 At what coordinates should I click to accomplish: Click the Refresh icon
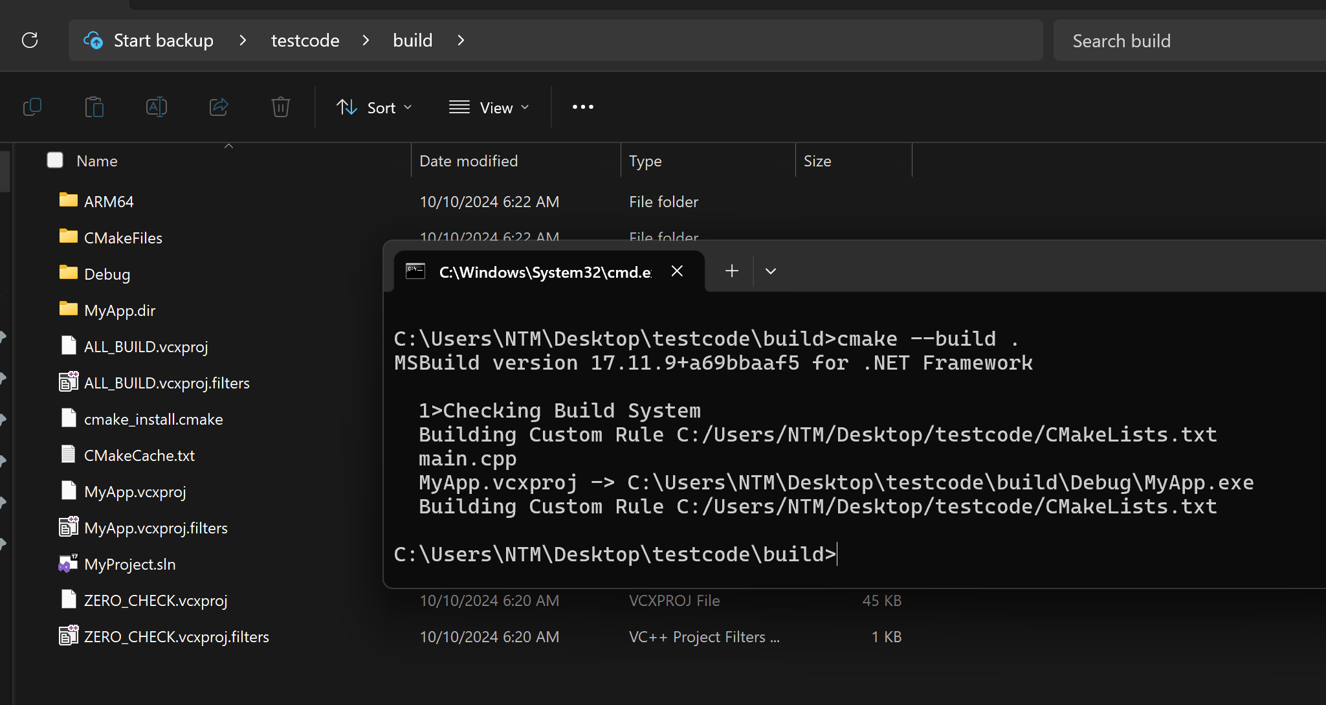pos(30,40)
